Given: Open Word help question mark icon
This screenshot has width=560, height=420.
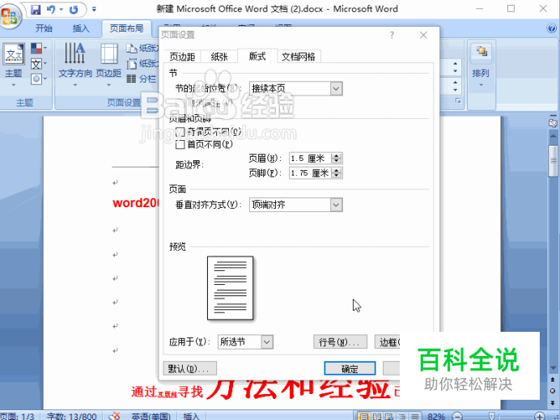Looking at the screenshot, I should coord(552,28).
